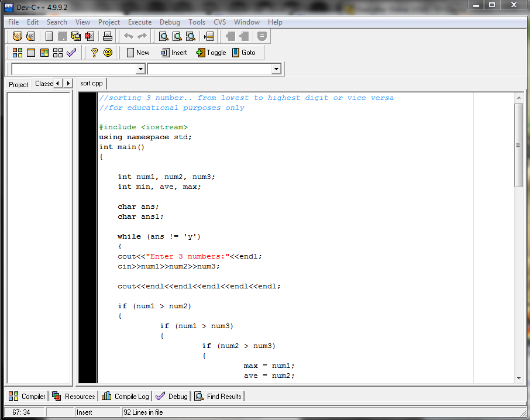
Task: Click the editor scrollbar up arrow
Action: click(x=519, y=98)
